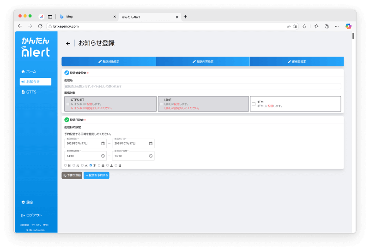The image size is (370, 251).
Task: Open GTFS in the sidebar
Action: click(x=29, y=92)
